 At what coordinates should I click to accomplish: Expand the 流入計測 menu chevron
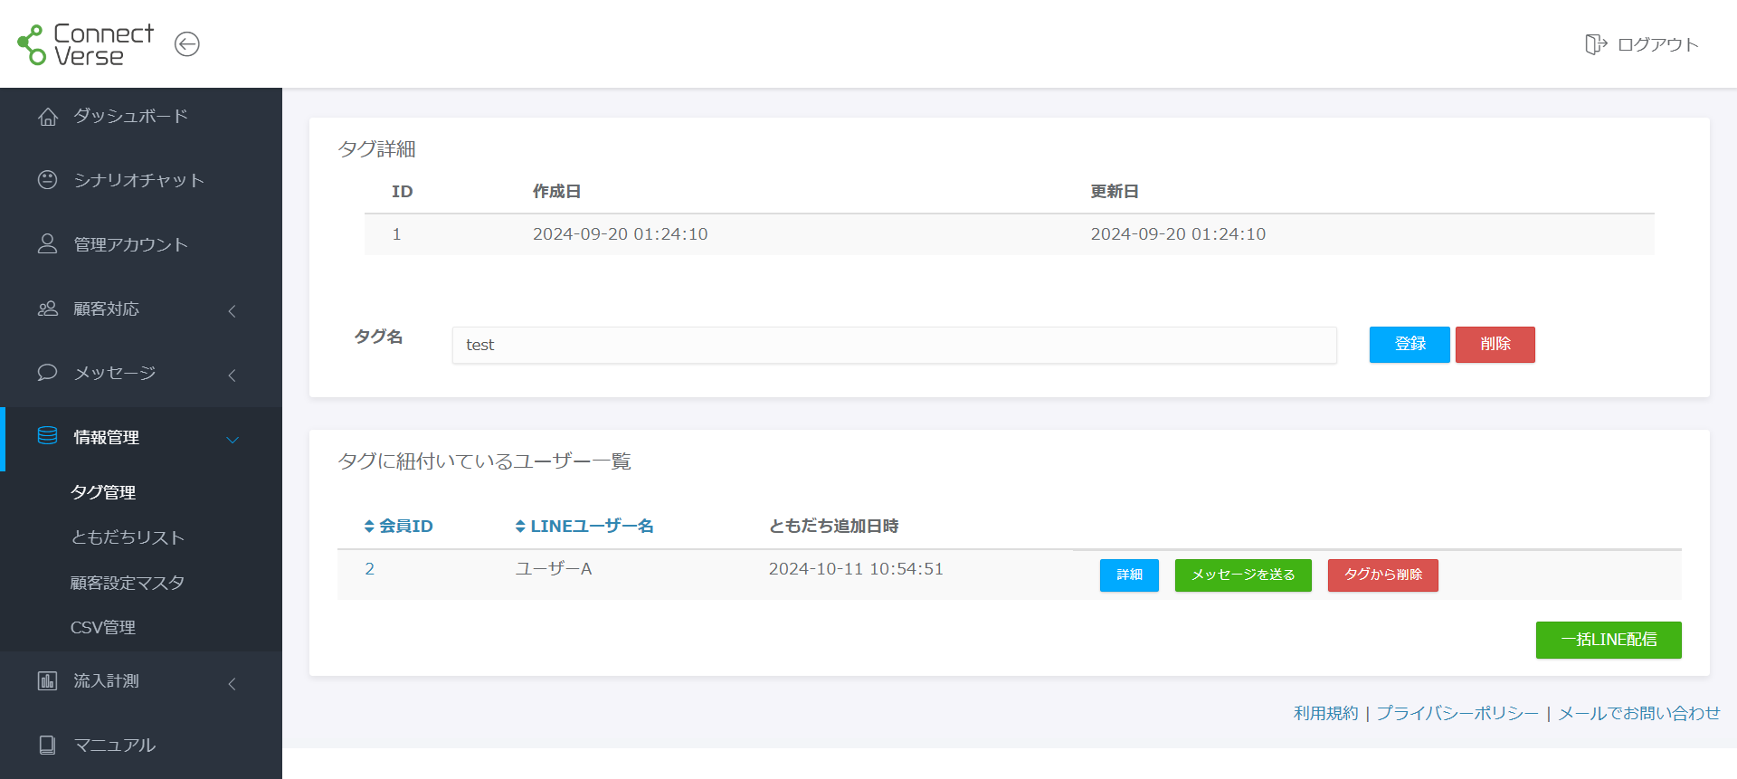click(x=233, y=683)
